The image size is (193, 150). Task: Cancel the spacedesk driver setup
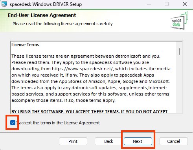pos(174,141)
